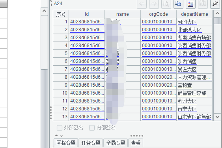
Task: Switch to the 任务变量 tab
Action: [x=91, y=143]
